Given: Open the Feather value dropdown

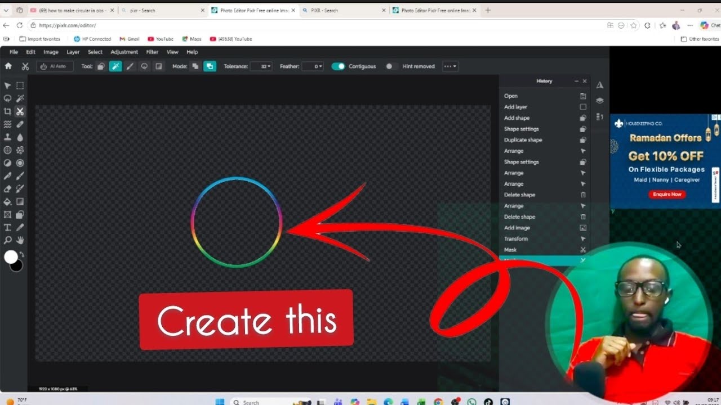Looking at the screenshot, I should click(x=313, y=66).
